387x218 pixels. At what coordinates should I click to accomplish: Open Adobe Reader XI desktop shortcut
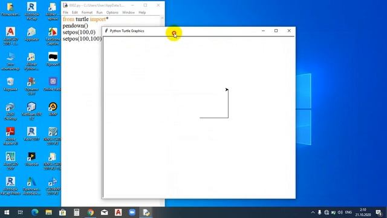(10, 136)
